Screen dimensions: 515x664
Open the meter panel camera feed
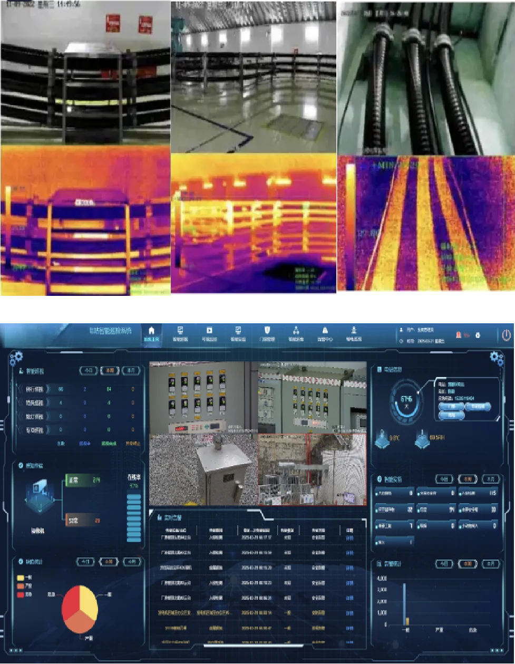coord(203,398)
